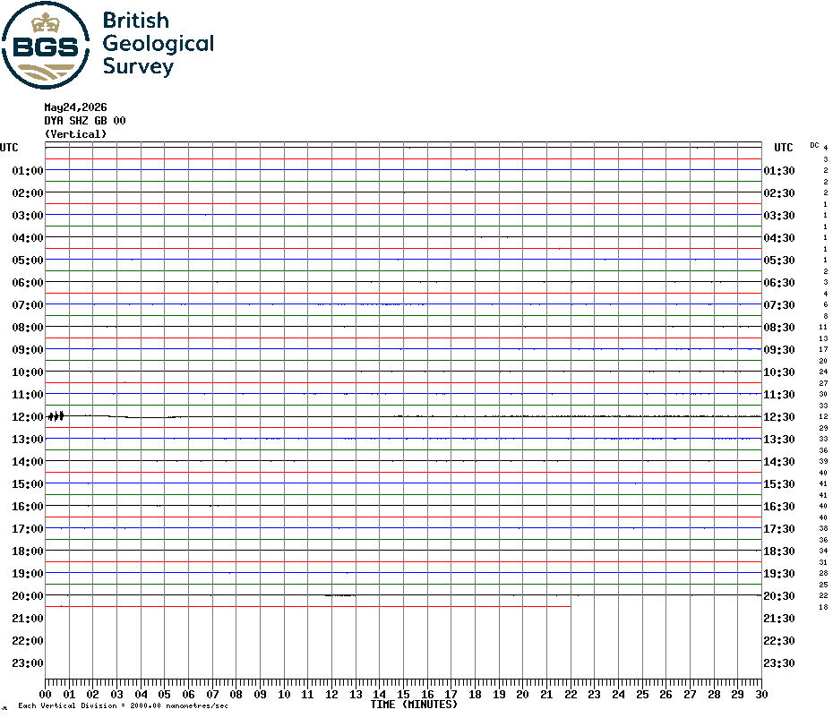This screenshot has height=718, width=833.
Task: Click the 22:30 half-hour label
Action: 779,640
